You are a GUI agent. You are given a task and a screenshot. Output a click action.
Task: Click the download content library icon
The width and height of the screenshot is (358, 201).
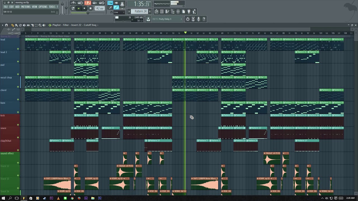click(148, 19)
